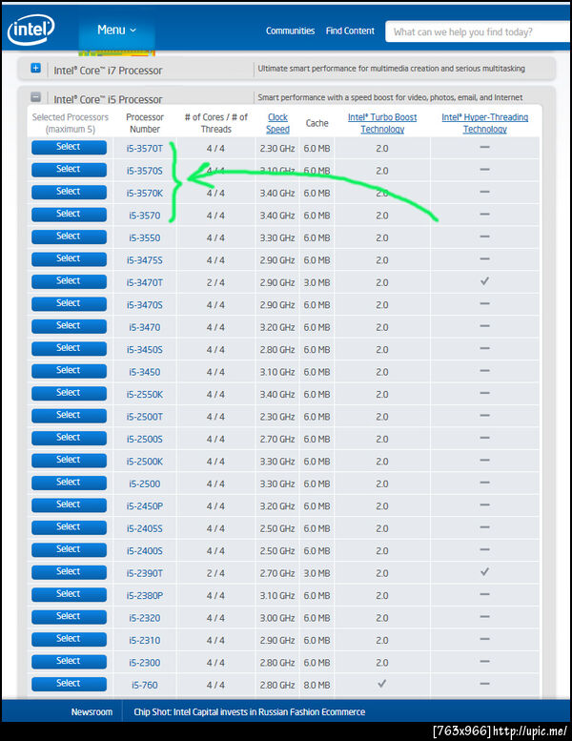Open the Intel Hyper-Threading Technology link
This screenshot has height=741, width=572.
pos(484,123)
